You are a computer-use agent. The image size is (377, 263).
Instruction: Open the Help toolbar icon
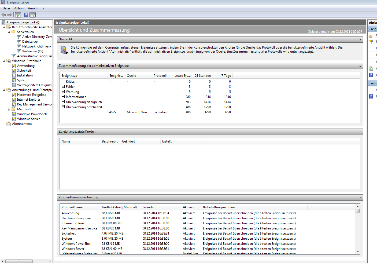tap(26, 15)
